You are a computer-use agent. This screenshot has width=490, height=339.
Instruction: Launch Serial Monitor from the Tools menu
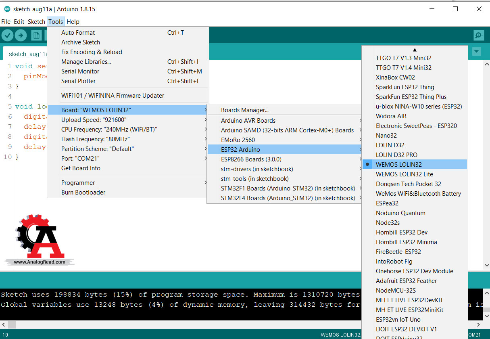128,71
